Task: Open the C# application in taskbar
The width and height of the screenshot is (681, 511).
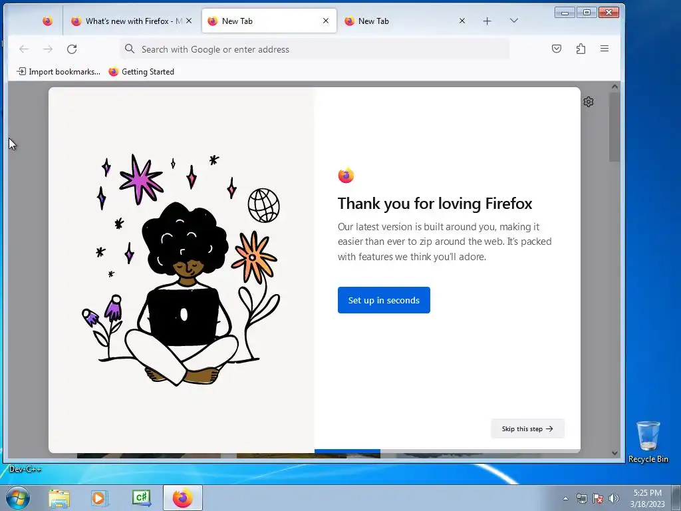Action: (x=141, y=498)
